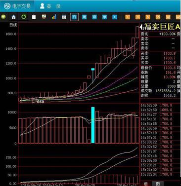Go to the home icon
This screenshot has height=186, width=181.
pos(13,17)
